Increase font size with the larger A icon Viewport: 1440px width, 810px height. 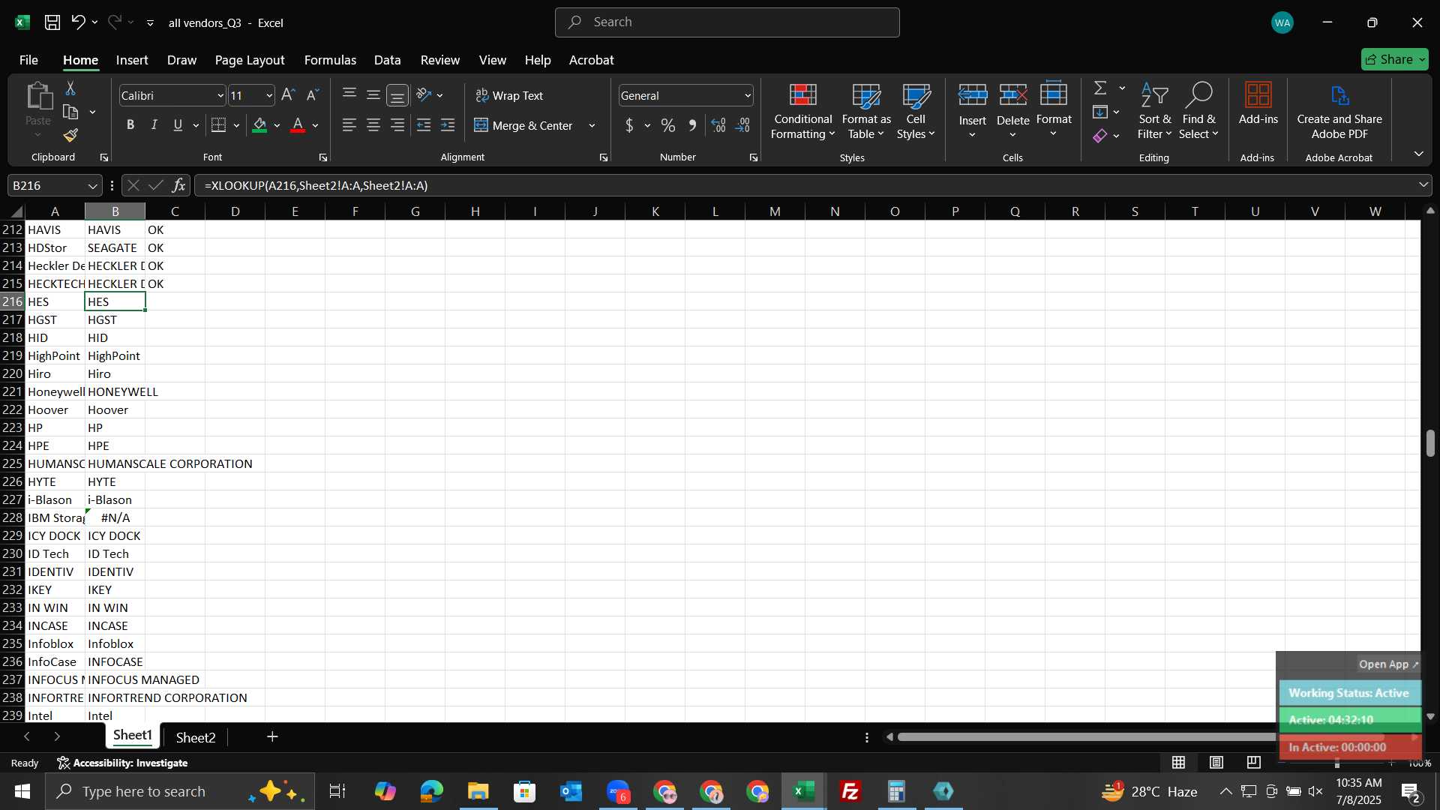pyautogui.click(x=288, y=95)
